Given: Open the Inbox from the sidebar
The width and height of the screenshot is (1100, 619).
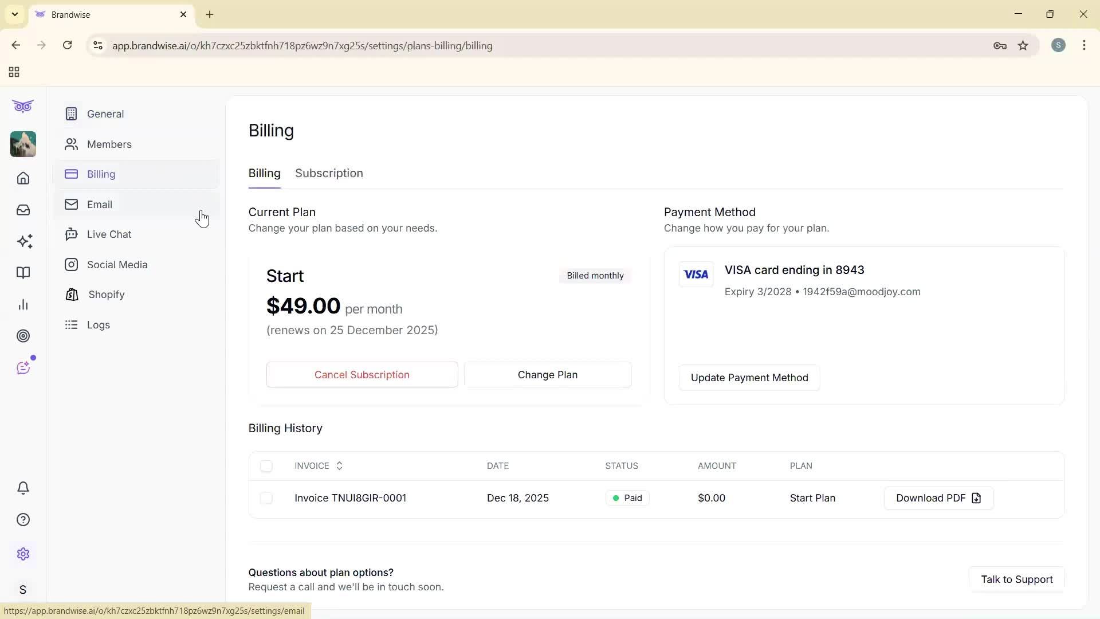Looking at the screenshot, I should [x=23, y=210].
